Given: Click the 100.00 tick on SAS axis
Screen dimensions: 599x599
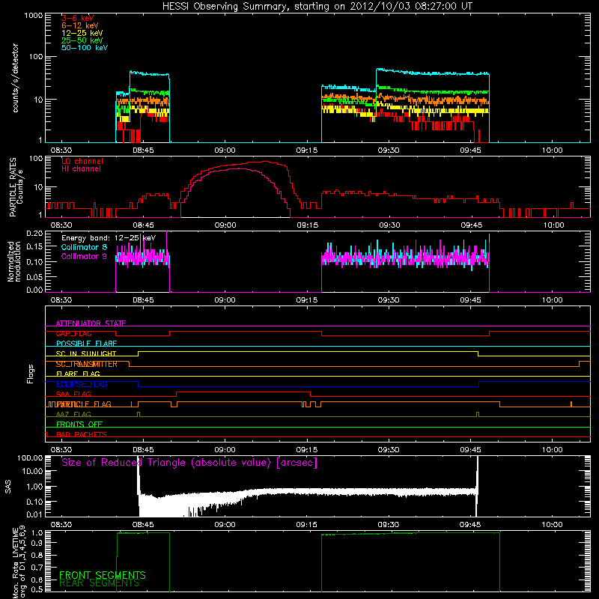Looking at the screenshot, I should click(x=30, y=458).
